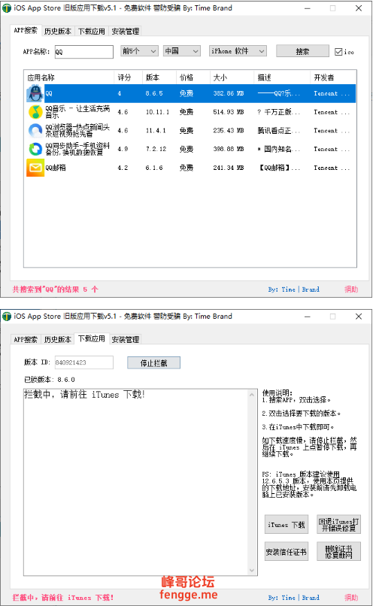Viewport: 373px width, 606px height.
Task: Click rating 4.9 cell
Action: pos(123,149)
